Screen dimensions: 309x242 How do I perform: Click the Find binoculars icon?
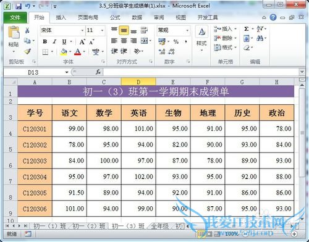260,38
